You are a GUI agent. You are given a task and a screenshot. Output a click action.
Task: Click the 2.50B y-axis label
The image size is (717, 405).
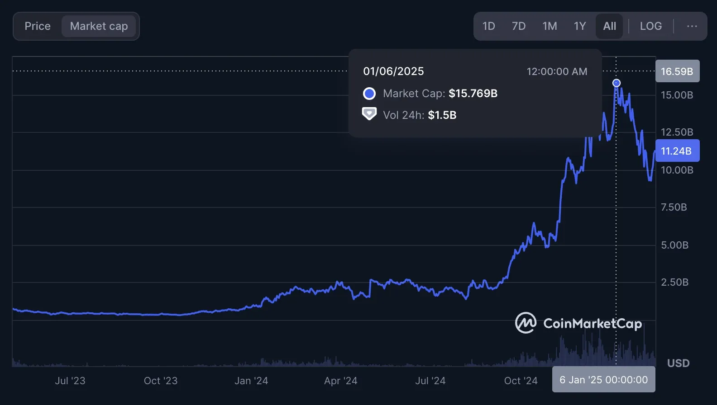674,282
